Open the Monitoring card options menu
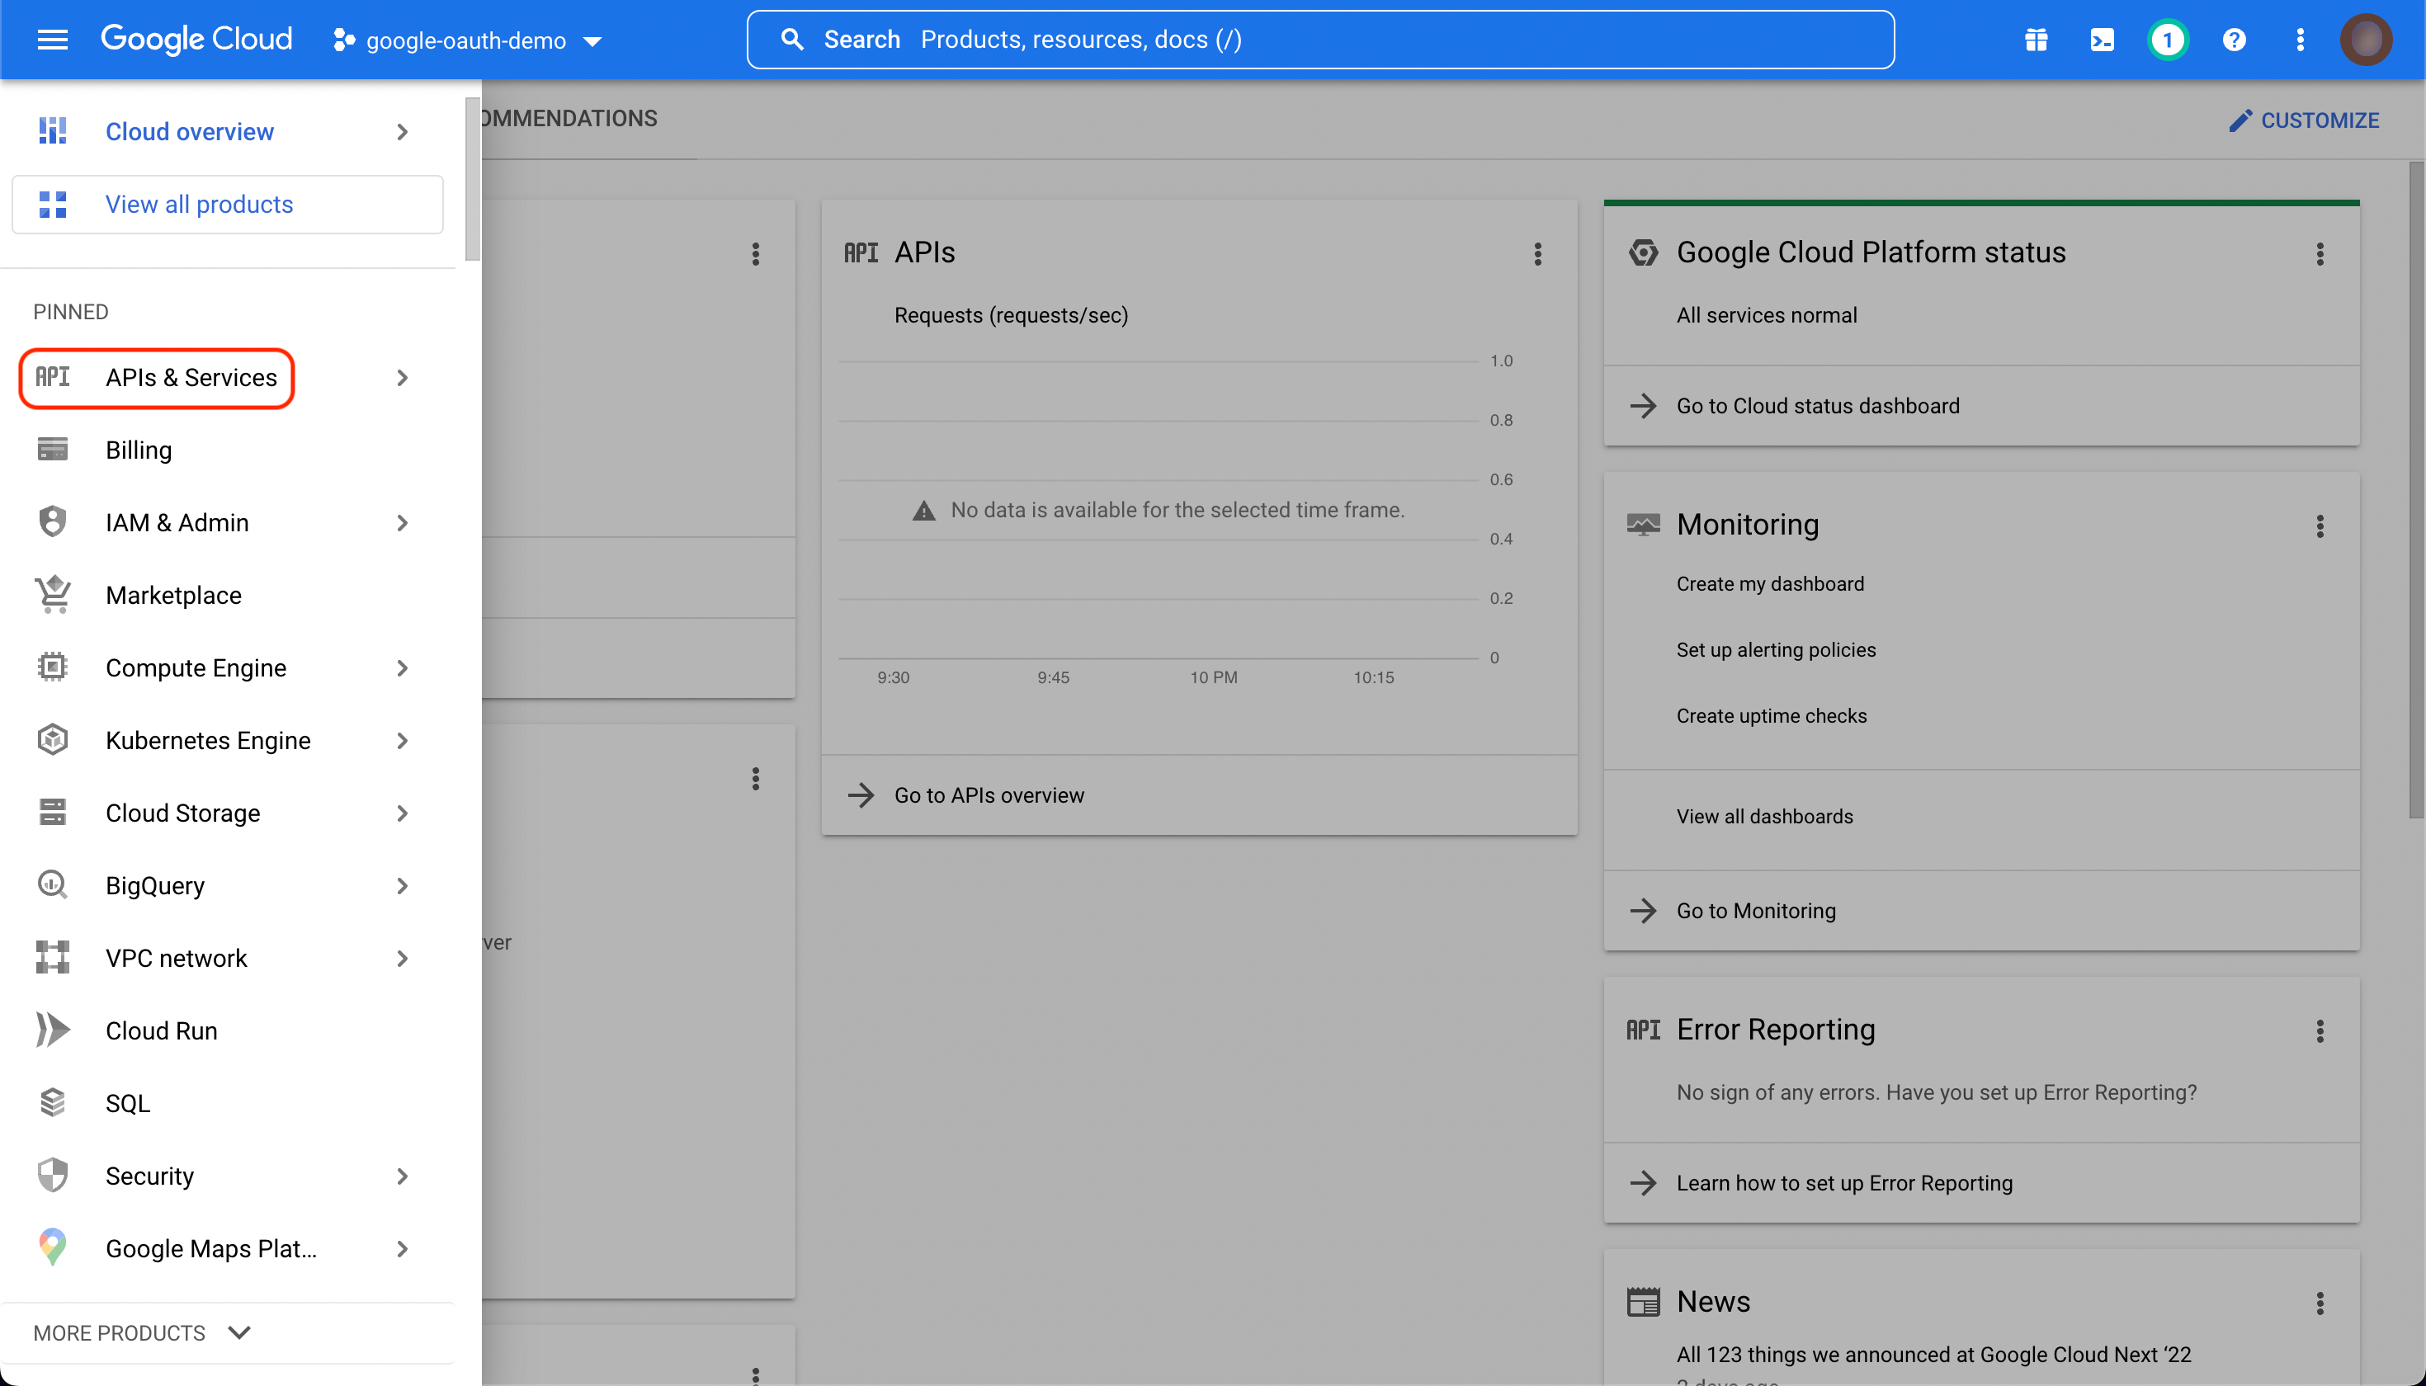This screenshot has height=1386, width=2426. pyautogui.click(x=2320, y=526)
